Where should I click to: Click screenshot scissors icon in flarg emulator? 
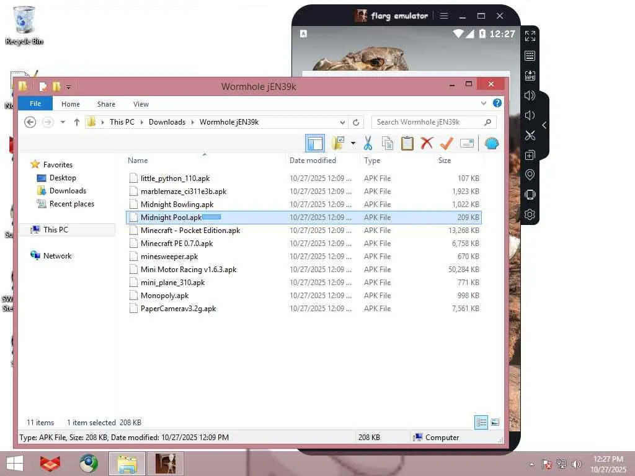(530, 134)
